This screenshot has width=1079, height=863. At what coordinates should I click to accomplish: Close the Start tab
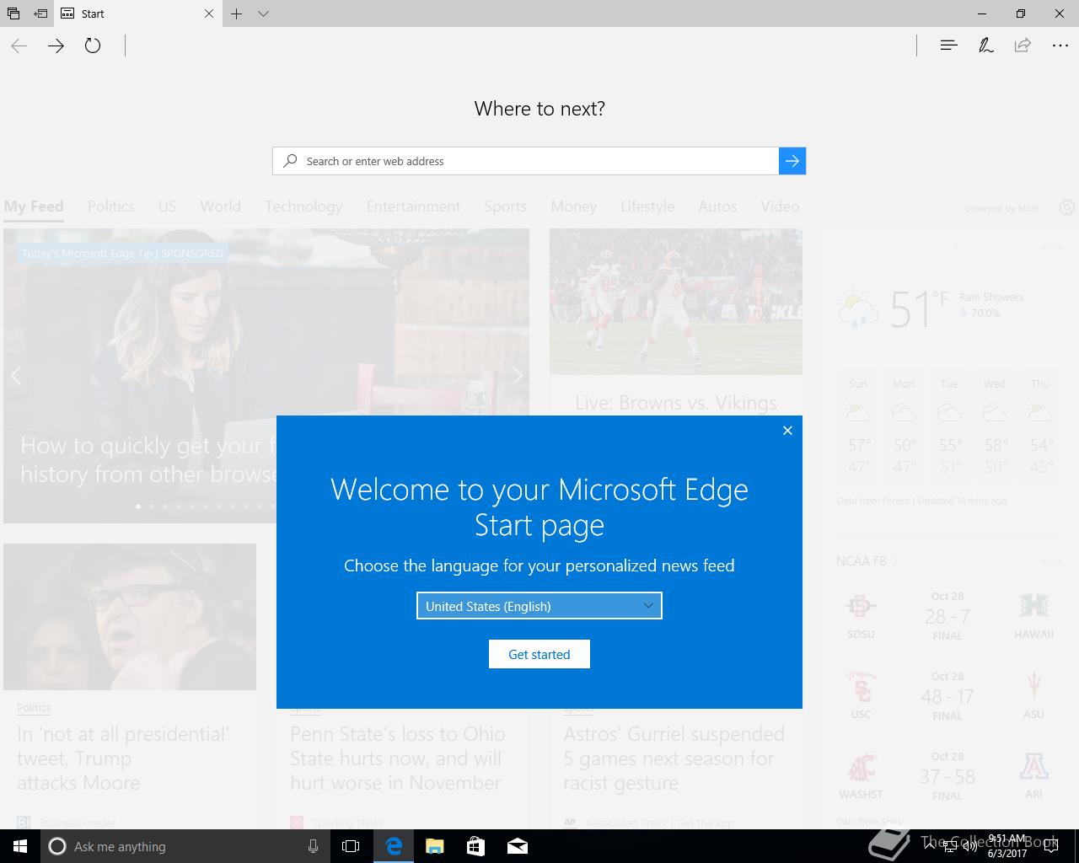point(209,13)
